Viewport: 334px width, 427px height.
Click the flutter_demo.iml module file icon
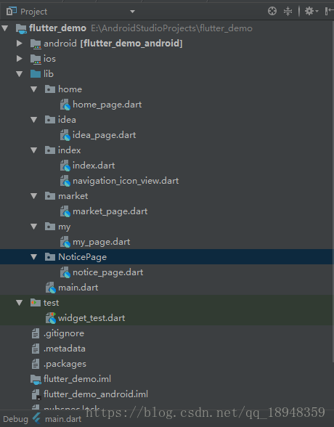36,379
